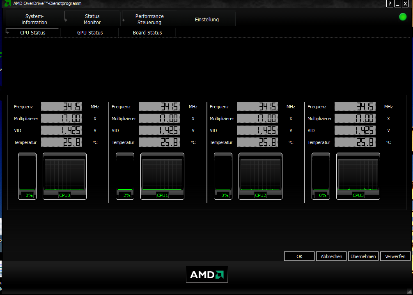The height and width of the screenshot is (295, 413).
Task: Click the AMD OverDrive title bar icon
Action: point(7,3)
